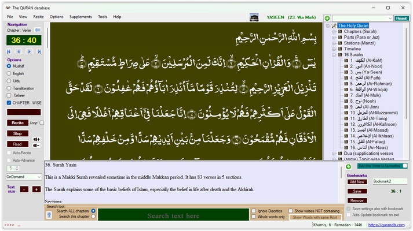Enable Ignore Diacritics checkbox

[x=254, y=211]
